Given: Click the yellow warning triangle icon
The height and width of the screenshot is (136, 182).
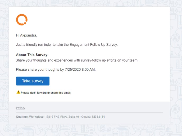Looking at the screenshot, I should pyautogui.click(x=18, y=92).
